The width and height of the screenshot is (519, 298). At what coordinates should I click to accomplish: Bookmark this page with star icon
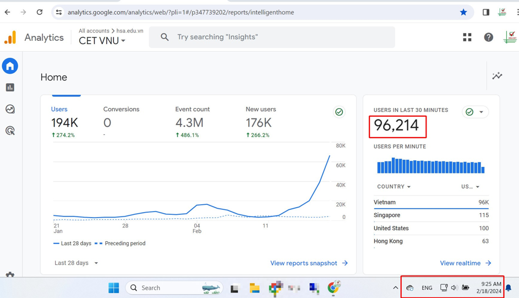463,12
